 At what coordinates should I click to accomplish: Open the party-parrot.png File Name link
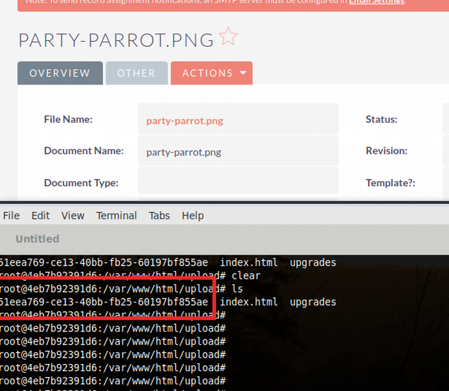[x=185, y=120]
